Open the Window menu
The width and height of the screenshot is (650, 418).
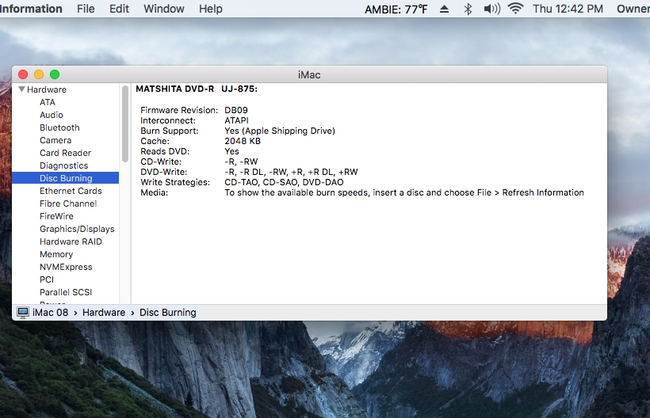[164, 9]
